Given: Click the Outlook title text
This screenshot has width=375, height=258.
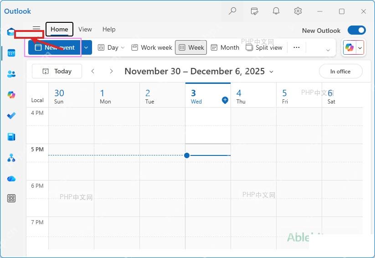Looking at the screenshot, I should (x=17, y=11).
